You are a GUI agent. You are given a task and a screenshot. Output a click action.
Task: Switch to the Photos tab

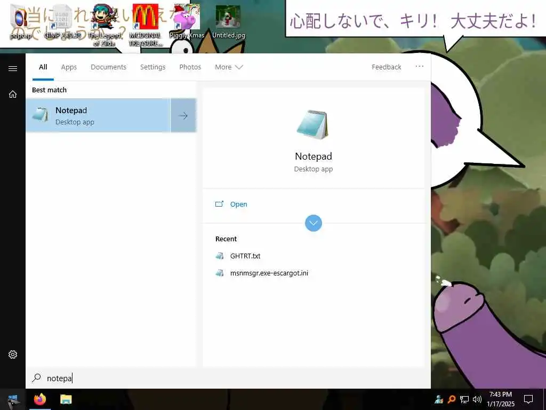tap(190, 67)
